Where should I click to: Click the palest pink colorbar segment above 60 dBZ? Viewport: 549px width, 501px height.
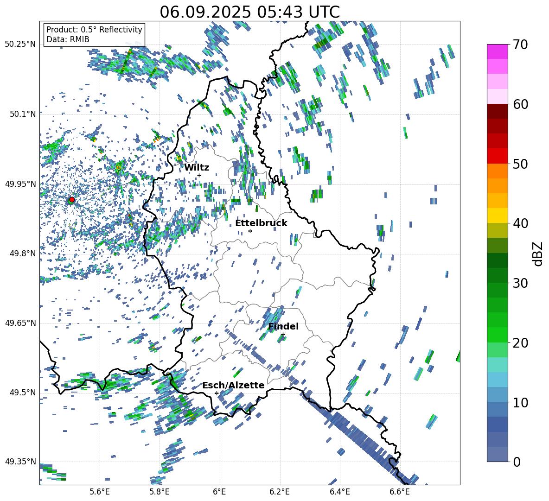click(x=497, y=96)
